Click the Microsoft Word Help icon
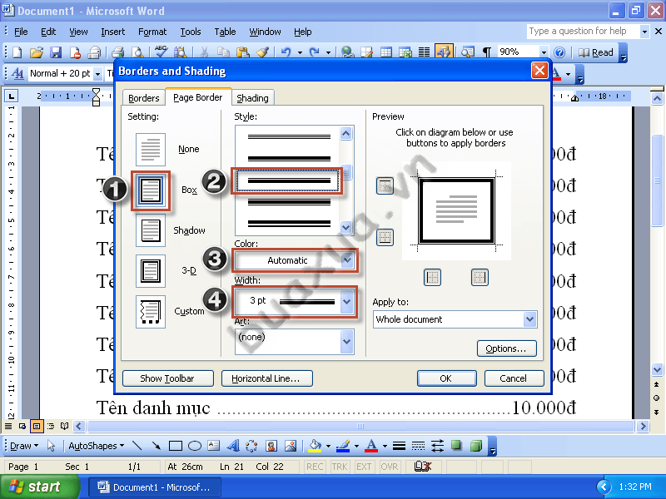This screenshot has width=666, height=499. point(559,52)
